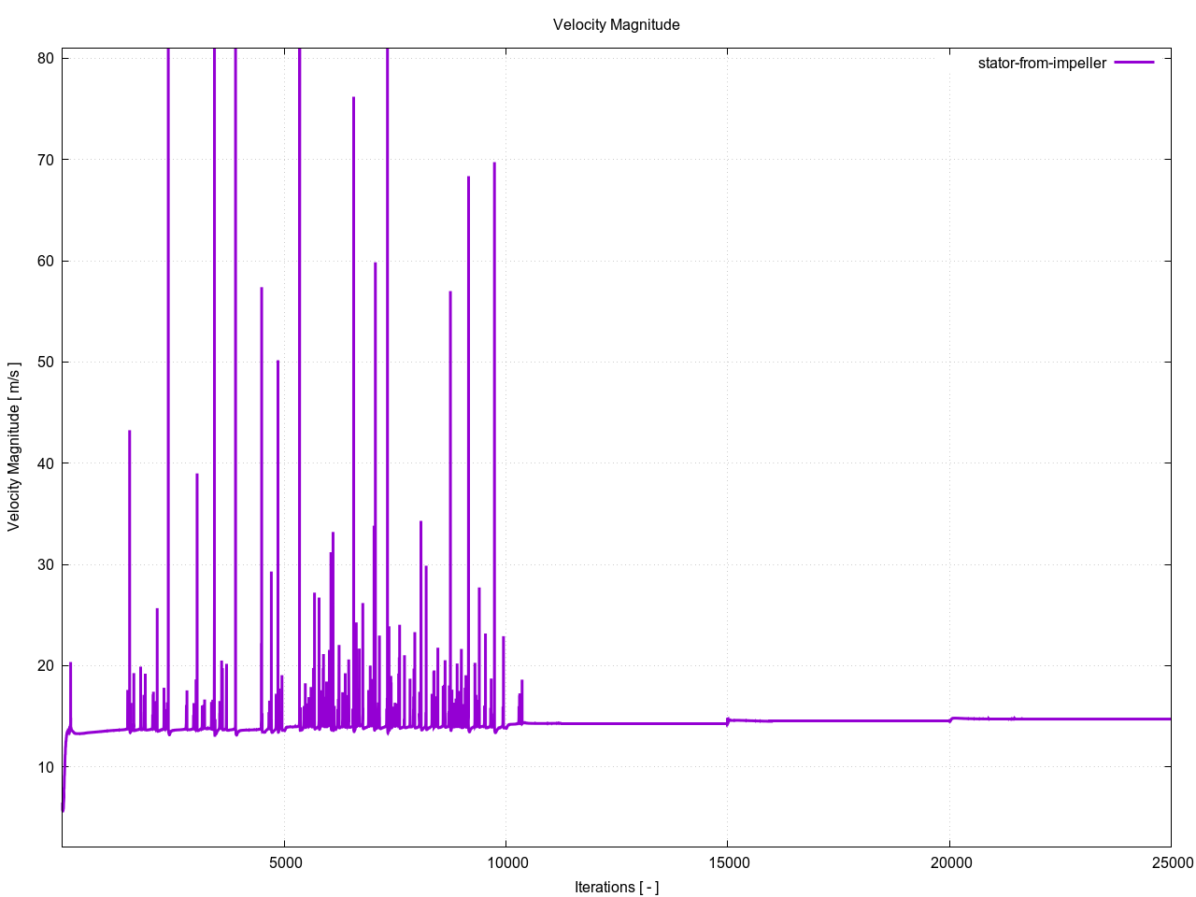Click the spike peak near 76 m/s
1196x897 pixels.
click(x=353, y=98)
